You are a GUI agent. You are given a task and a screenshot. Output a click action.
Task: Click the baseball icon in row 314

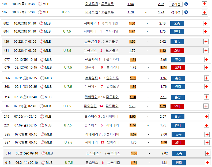[42, 97]
